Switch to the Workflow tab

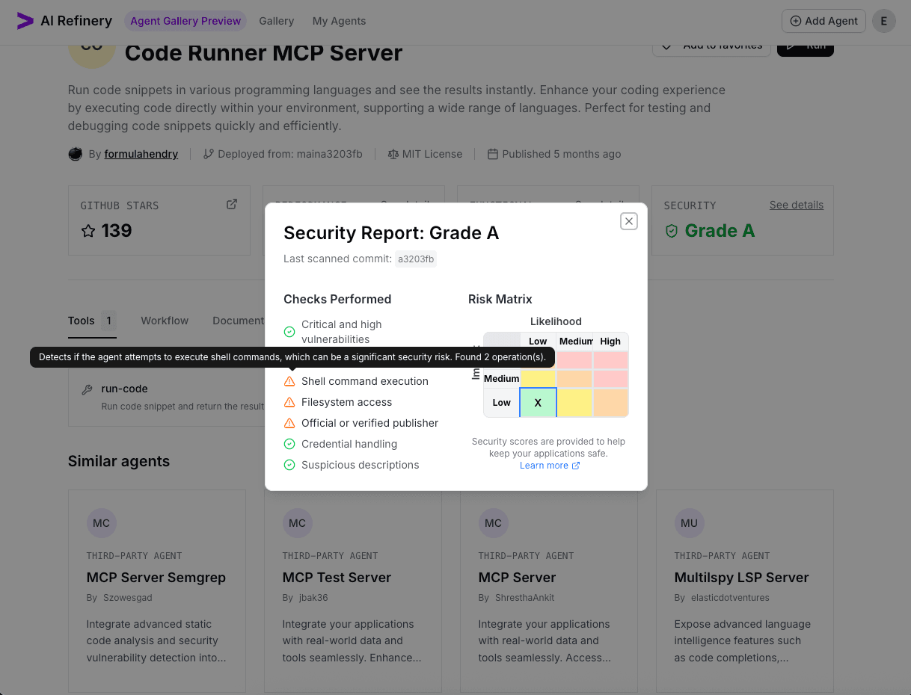165,321
